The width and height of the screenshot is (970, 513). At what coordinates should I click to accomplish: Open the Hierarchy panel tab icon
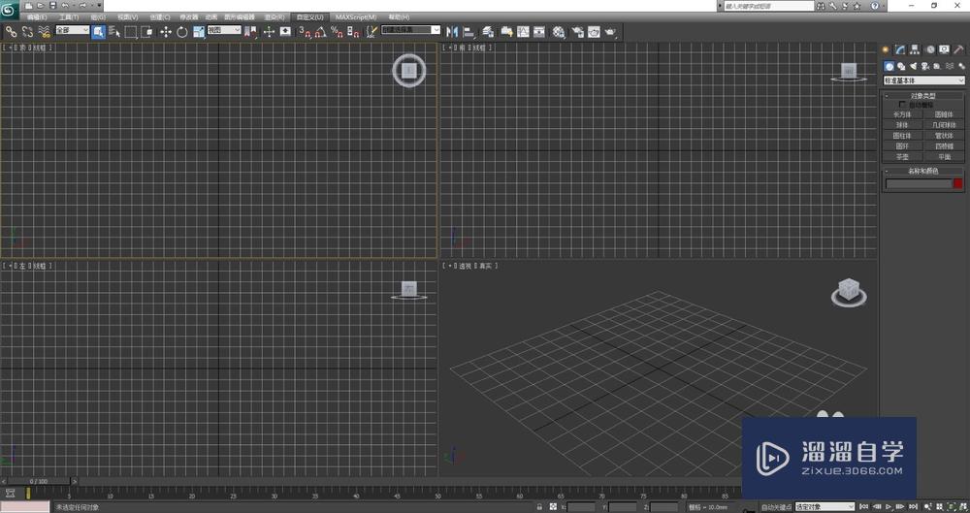[x=915, y=49]
